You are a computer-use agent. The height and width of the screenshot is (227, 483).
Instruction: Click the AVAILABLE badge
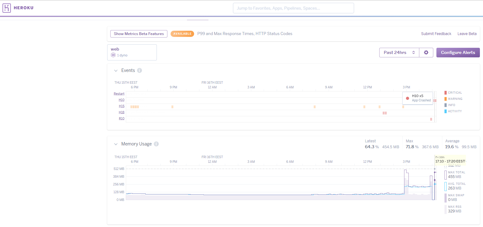pos(182,34)
